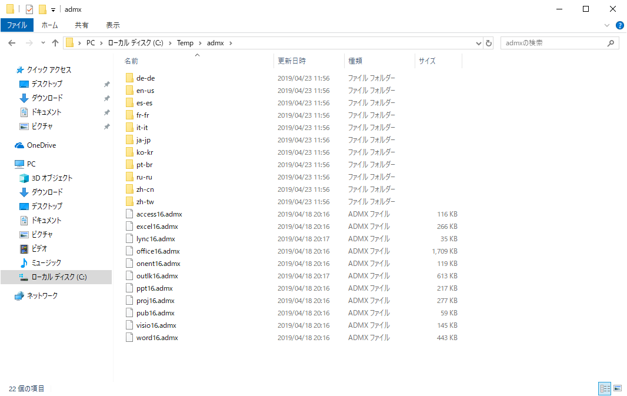
Task: Click the Up arrow to parent folder
Action: 55,43
